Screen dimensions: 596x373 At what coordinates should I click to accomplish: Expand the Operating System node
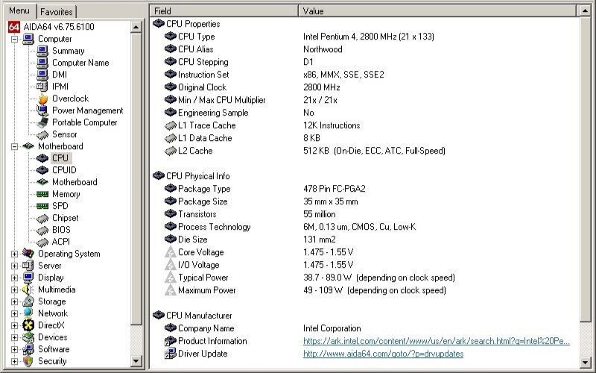(14, 254)
